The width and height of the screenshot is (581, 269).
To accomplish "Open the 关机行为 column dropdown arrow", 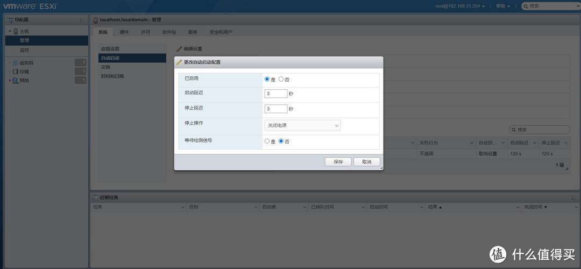I will click(472, 143).
